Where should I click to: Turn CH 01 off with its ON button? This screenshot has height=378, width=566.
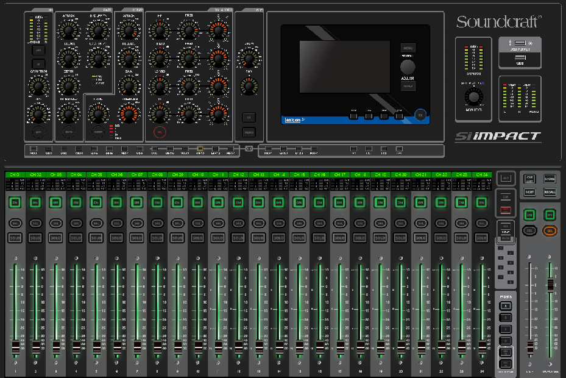point(15,202)
